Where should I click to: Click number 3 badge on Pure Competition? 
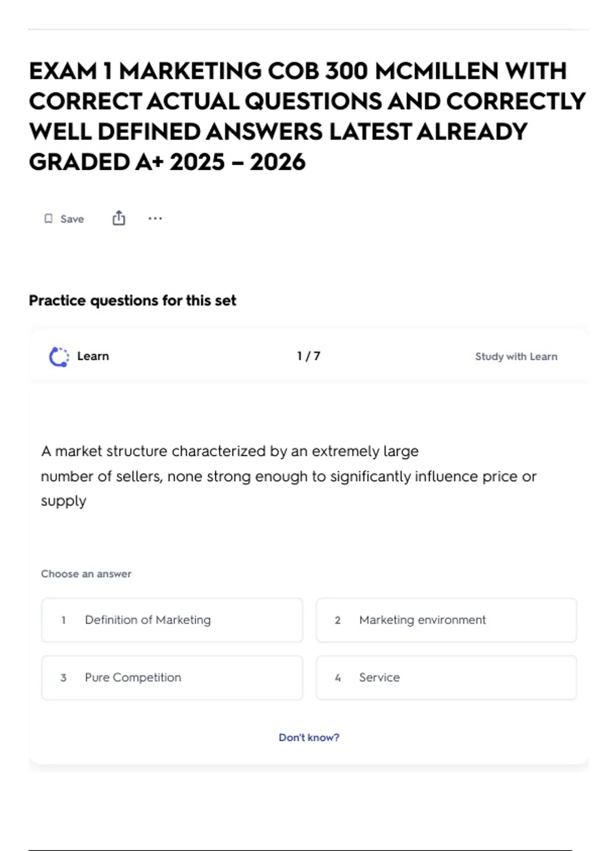click(x=64, y=678)
